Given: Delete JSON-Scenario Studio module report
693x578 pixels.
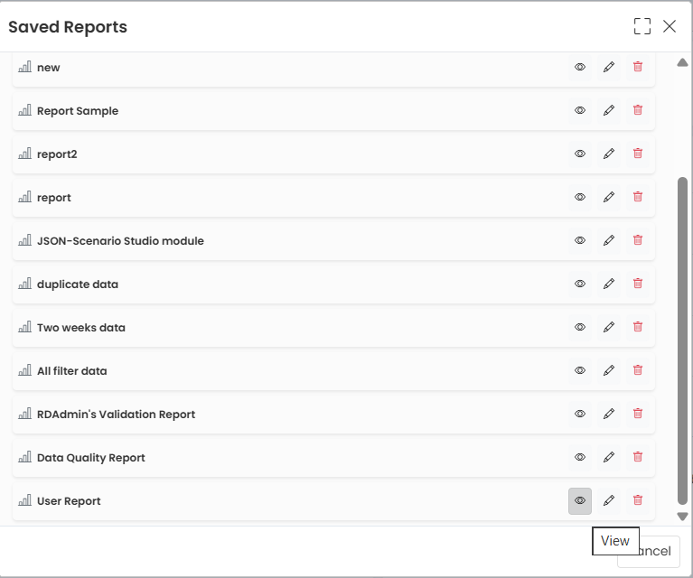Looking at the screenshot, I should 638,240.
